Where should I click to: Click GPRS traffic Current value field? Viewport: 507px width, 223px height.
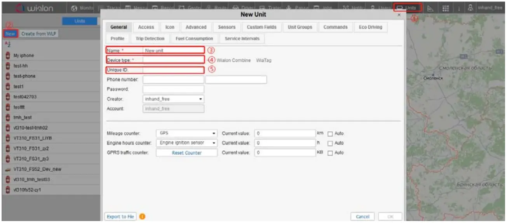(x=285, y=153)
